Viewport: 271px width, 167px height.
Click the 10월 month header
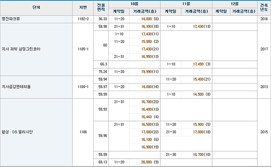[x=134, y=3]
